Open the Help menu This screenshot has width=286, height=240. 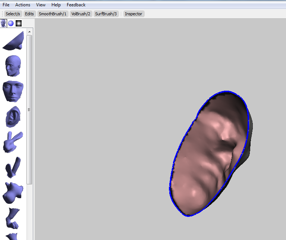pyautogui.click(x=56, y=5)
